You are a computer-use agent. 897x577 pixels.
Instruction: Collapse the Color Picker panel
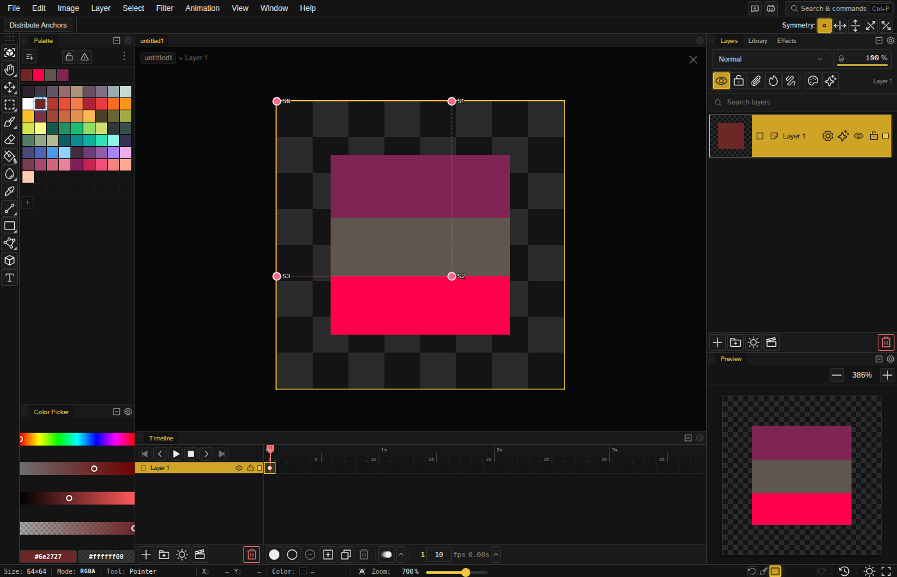117,412
